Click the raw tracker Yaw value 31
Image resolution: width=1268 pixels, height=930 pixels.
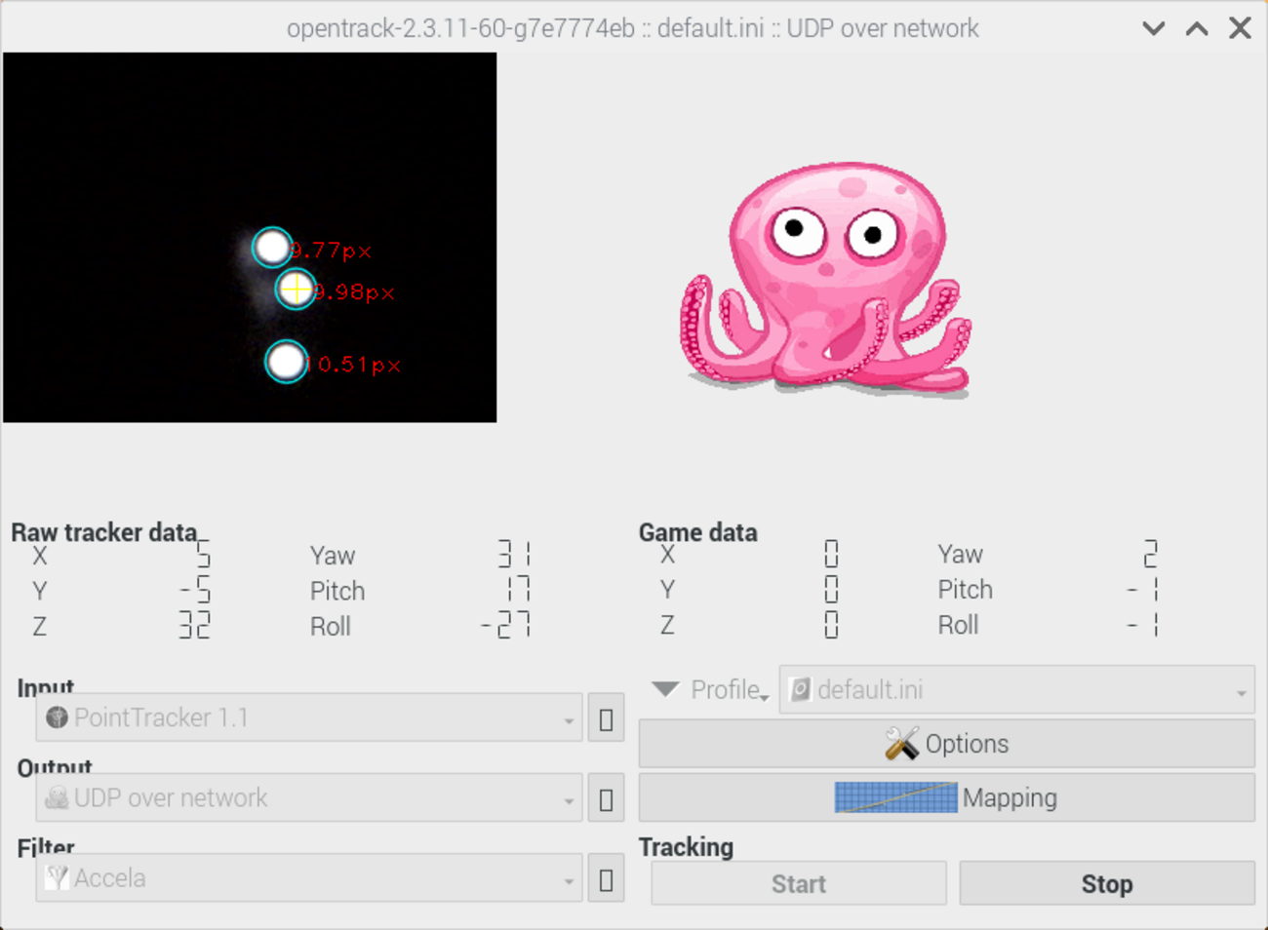(513, 555)
